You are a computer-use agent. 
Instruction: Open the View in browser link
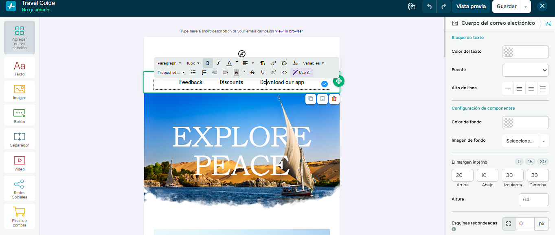pyautogui.click(x=289, y=31)
